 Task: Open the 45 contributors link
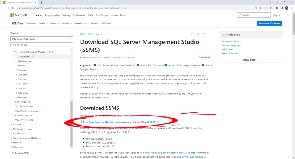tap(128, 57)
